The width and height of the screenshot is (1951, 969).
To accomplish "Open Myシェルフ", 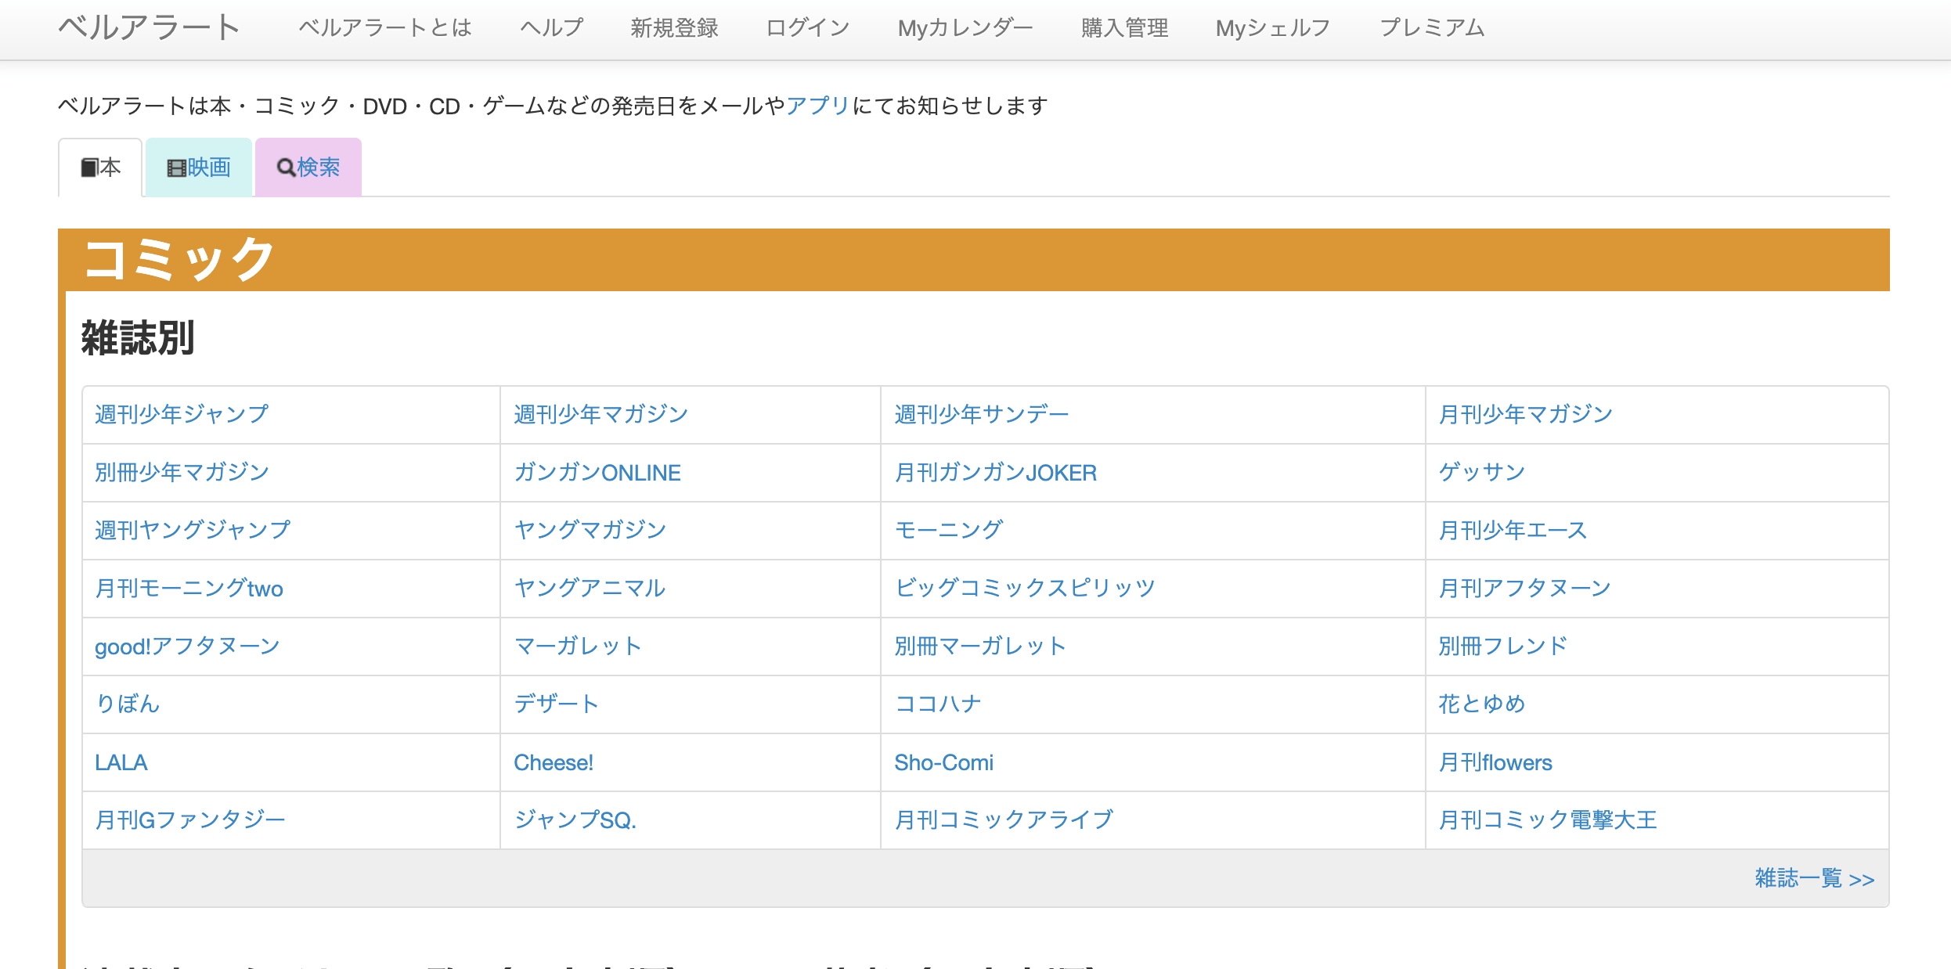I will click(x=1273, y=28).
